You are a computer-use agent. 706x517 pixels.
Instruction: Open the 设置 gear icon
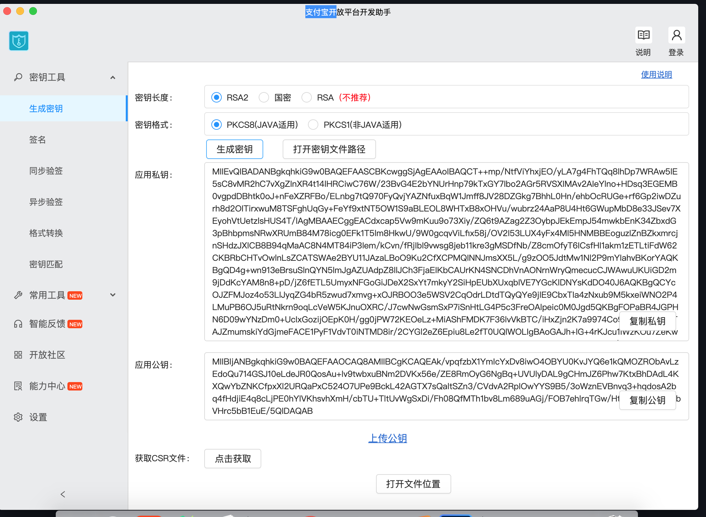click(18, 417)
